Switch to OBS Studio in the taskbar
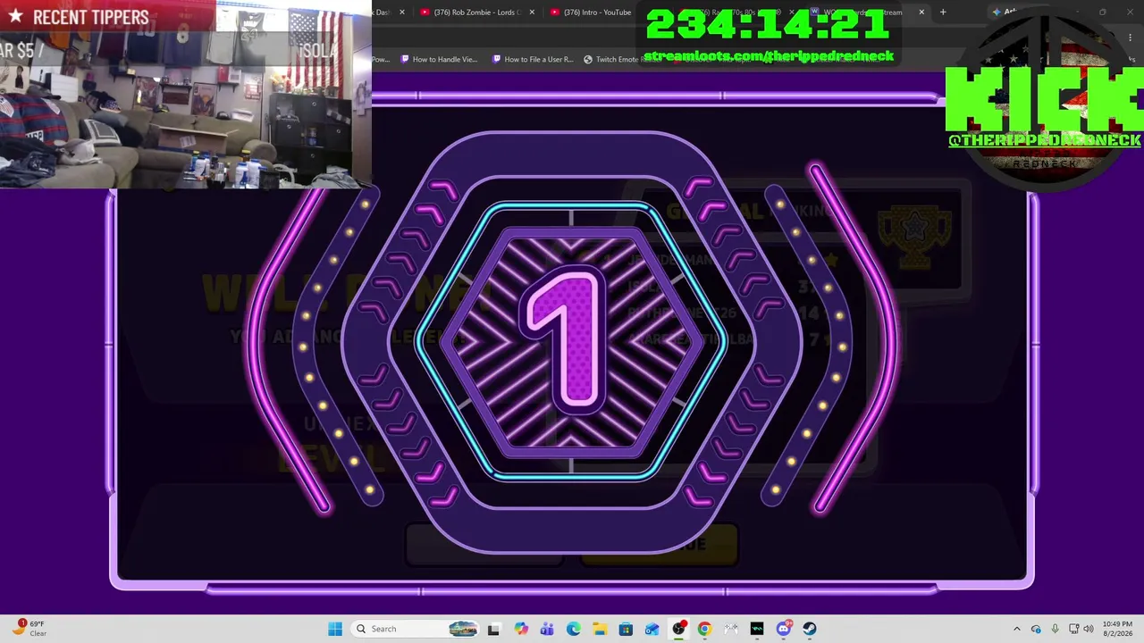 click(x=678, y=629)
